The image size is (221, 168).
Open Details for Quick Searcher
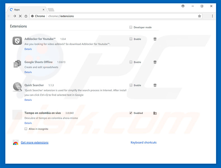pyautogui.click(x=28, y=100)
